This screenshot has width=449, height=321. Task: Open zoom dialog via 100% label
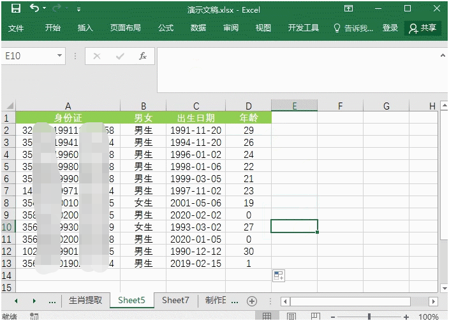point(428,317)
